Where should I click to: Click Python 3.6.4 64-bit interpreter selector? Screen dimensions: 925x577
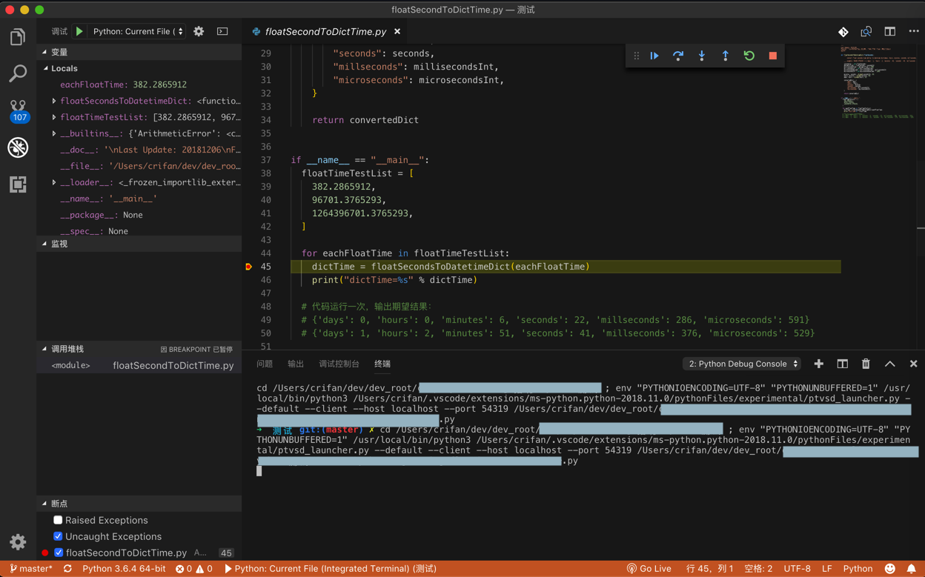click(124, 569)
